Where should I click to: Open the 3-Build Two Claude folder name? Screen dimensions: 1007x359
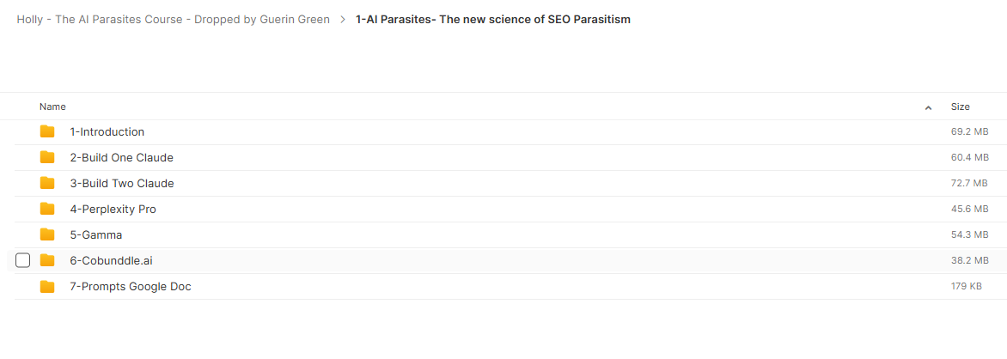[x=122, y=183]
